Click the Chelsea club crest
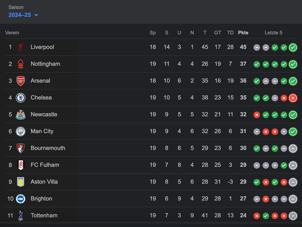 (x=20, y=97)
